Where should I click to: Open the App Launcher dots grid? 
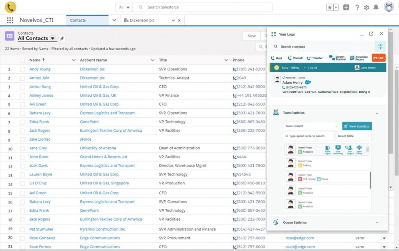point(10,20)
